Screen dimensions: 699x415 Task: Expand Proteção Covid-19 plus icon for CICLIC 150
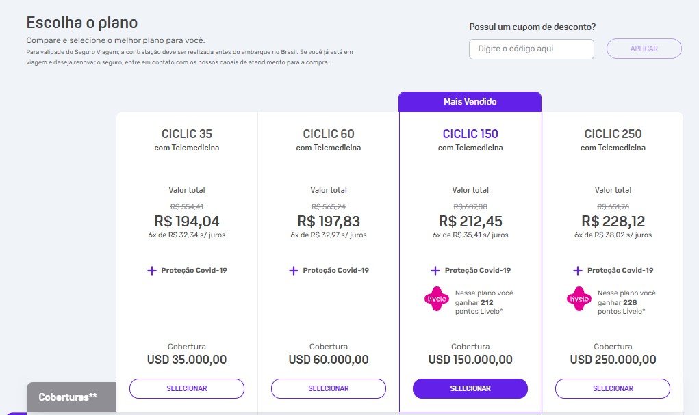point(435,271)
